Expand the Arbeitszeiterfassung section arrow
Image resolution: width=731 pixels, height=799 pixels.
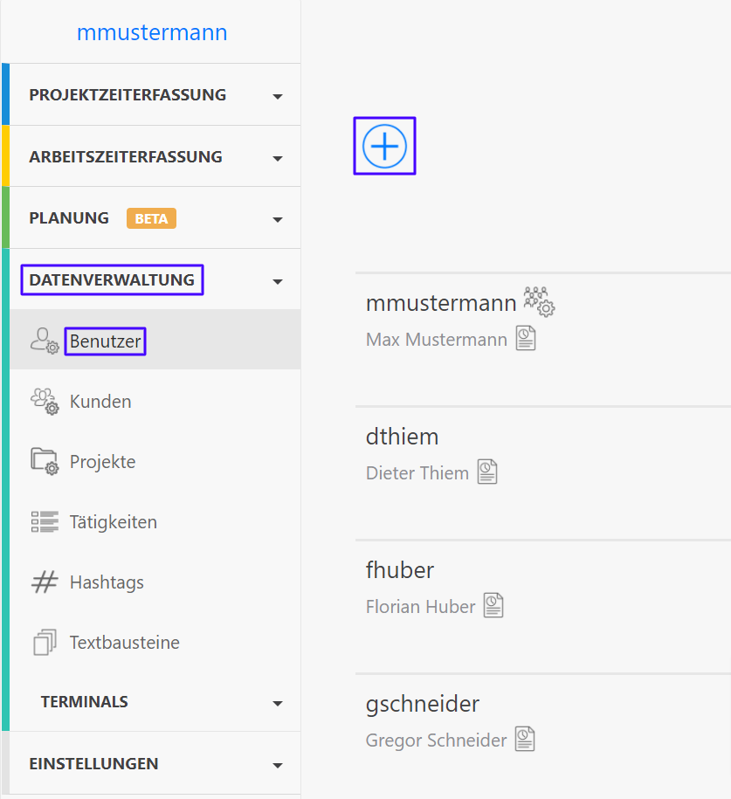(x=278, y=158)
